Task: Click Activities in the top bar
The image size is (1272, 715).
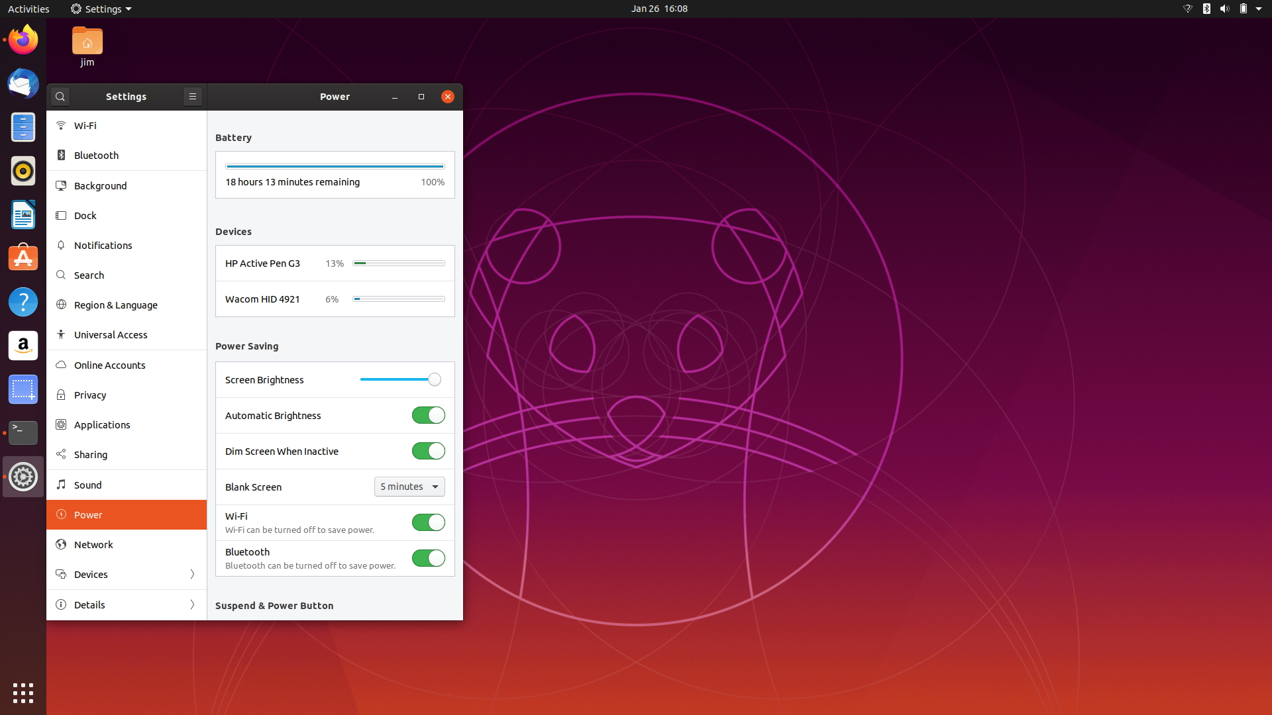Action: coord(28,9)
